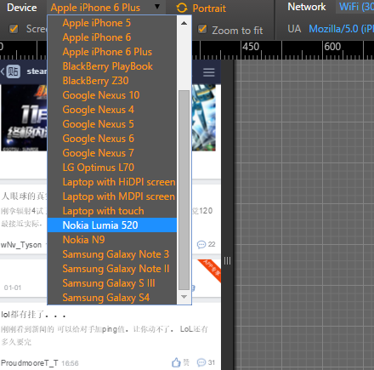The width and height of the screenshot is (374, 370).
Task: Choose Samsung Galaxy Note II
Action: [112, 269]
